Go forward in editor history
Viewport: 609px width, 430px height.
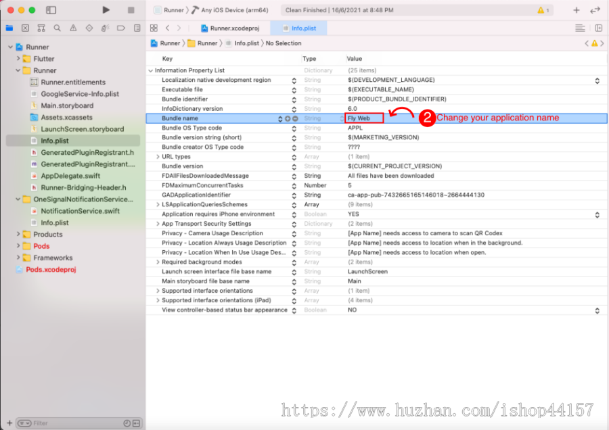179,28
